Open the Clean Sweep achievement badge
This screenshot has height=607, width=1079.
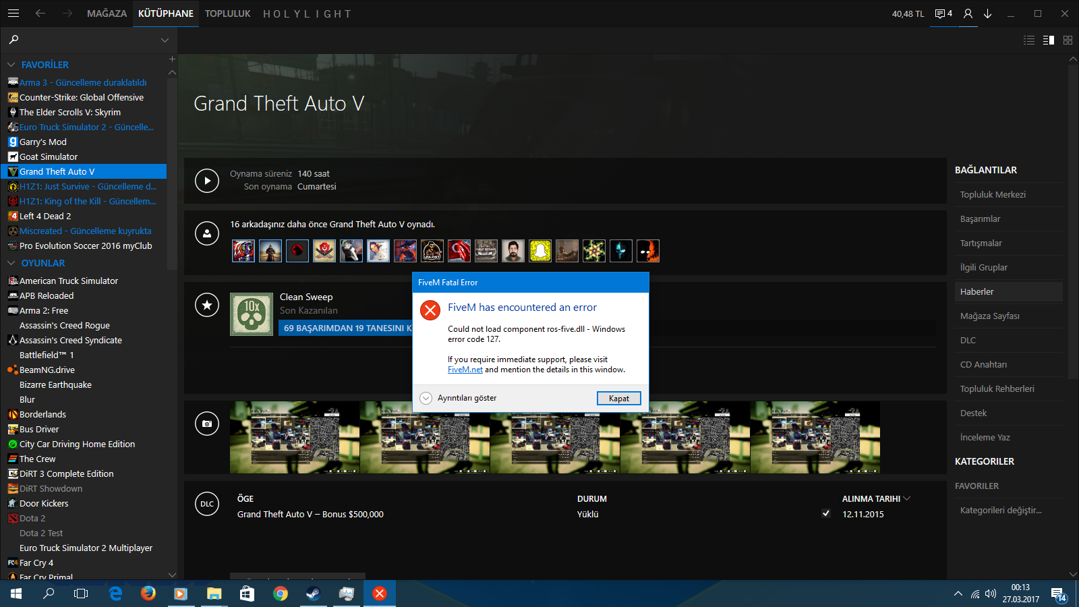coord(252,314)
